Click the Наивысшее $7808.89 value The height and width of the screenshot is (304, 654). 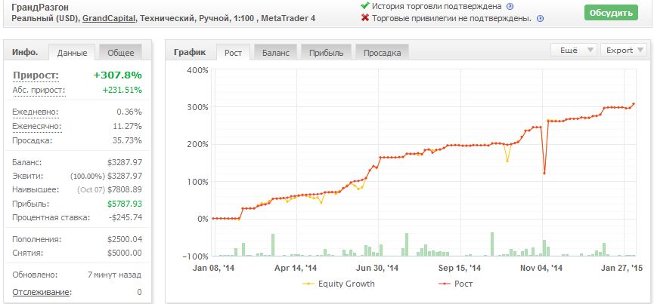125,189
